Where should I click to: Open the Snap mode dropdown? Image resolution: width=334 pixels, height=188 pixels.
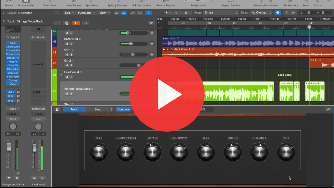(x=221, y=13)
